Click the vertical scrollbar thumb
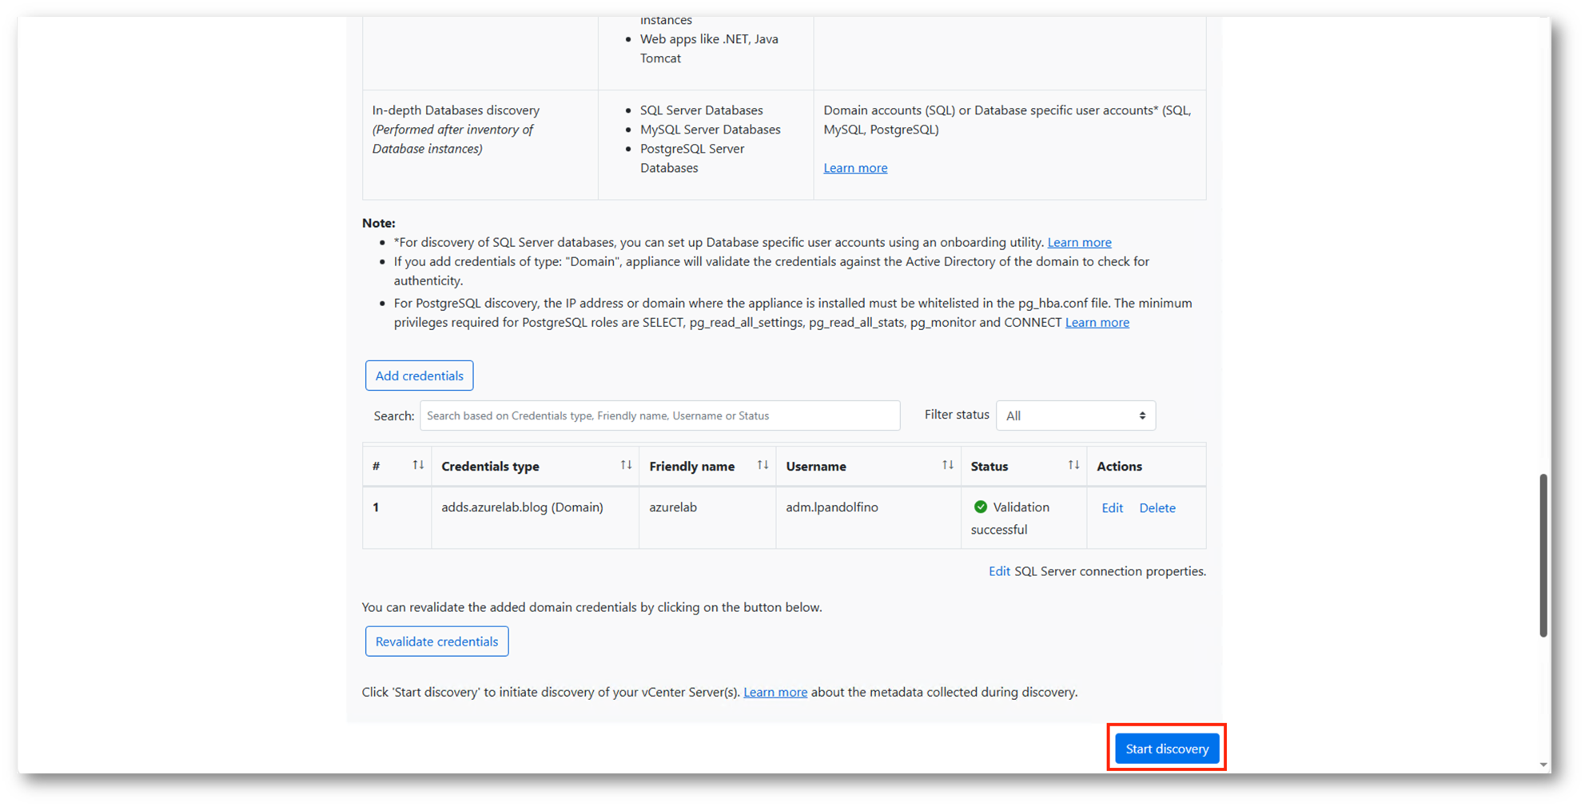 (1543, 555)
